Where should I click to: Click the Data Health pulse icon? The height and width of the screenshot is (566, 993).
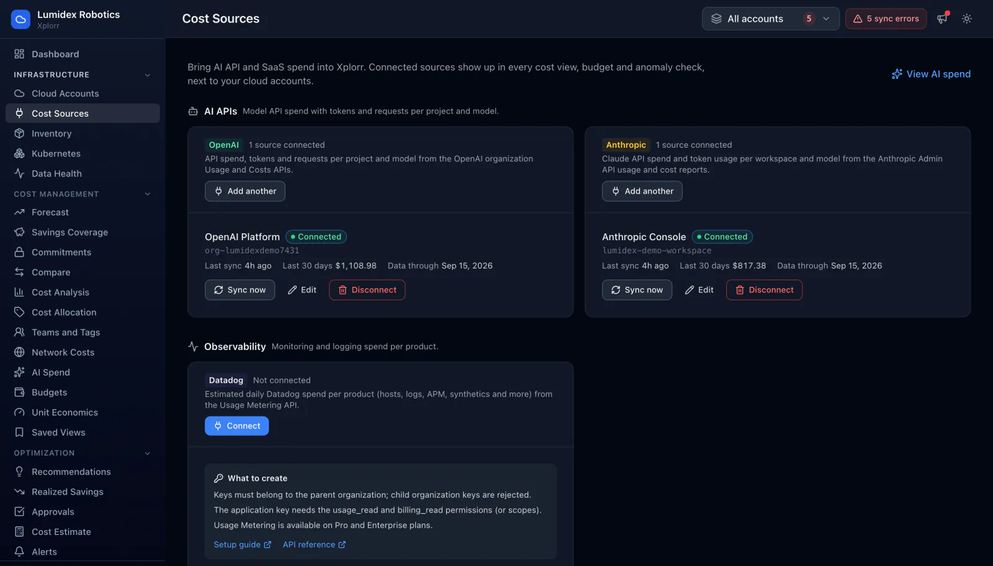pos(19,174)
